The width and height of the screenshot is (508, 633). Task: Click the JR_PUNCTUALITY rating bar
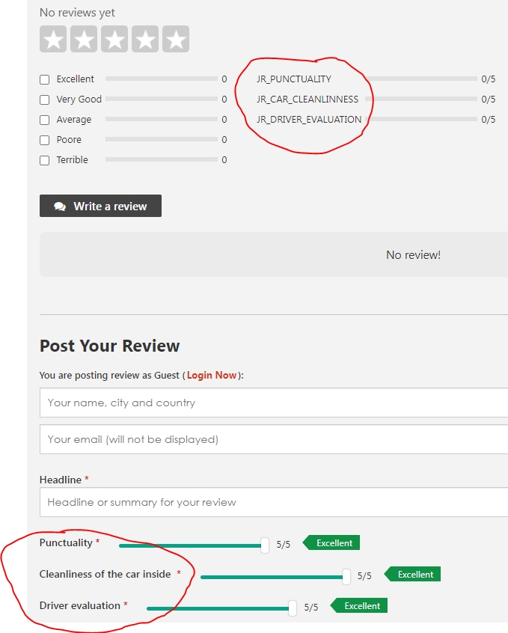pyautogui.click(x=422, y=79)
